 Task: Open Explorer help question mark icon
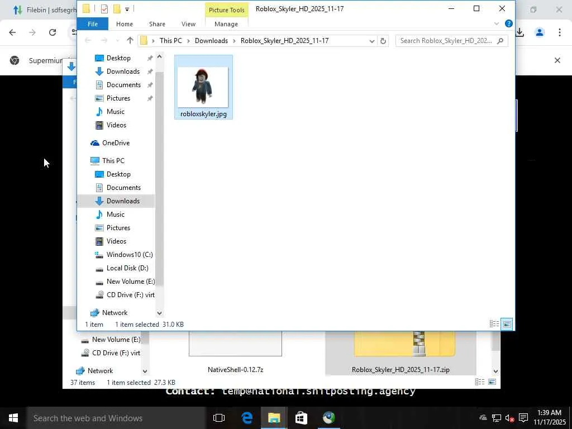point(508,23)
